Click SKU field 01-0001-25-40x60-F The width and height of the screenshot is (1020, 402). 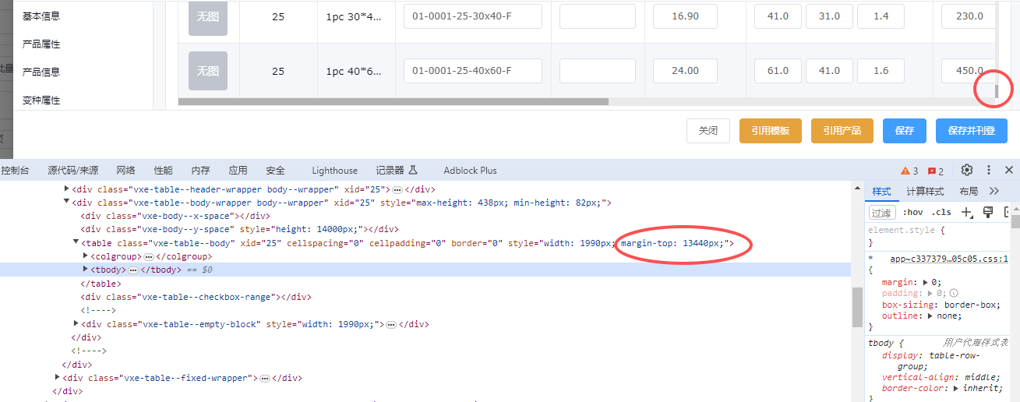coord(473,71)
